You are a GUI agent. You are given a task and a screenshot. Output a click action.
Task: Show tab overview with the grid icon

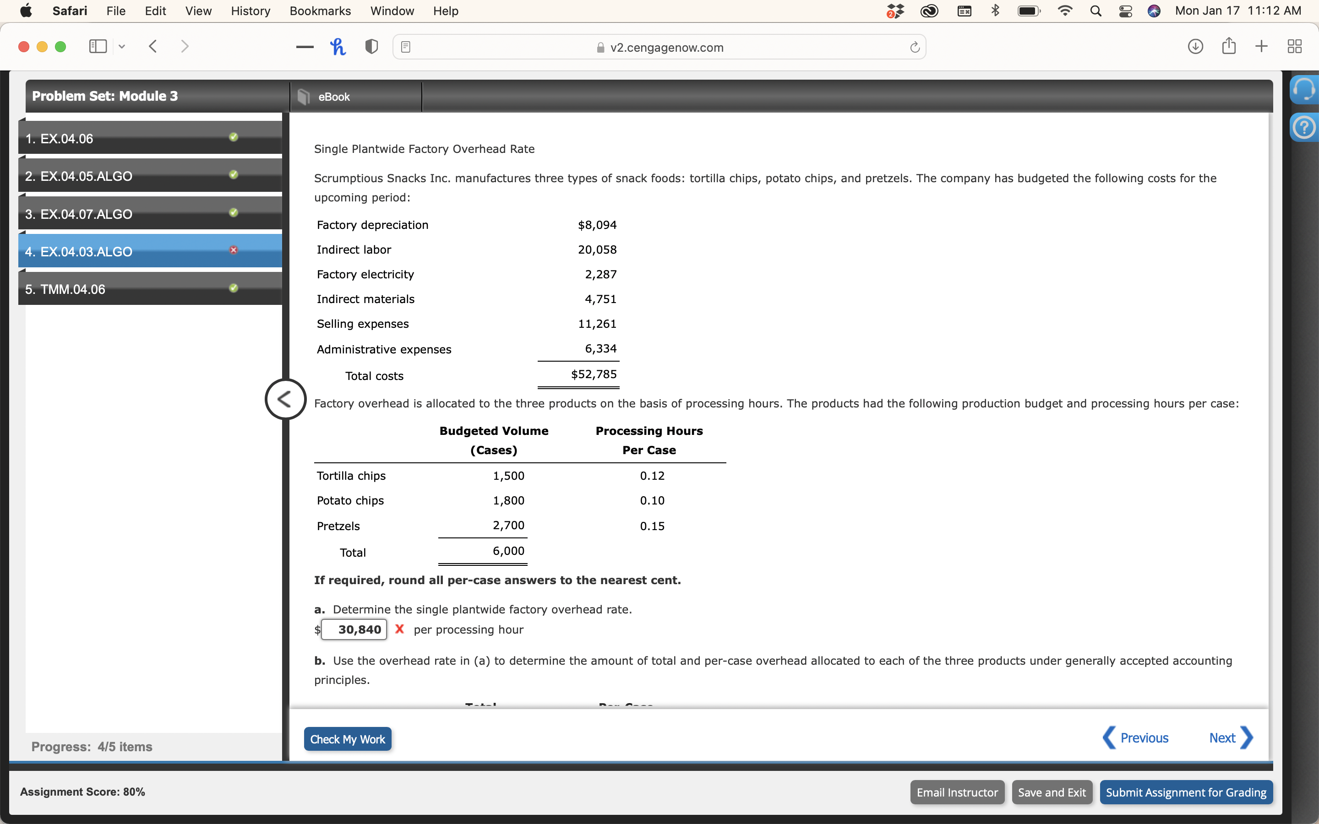coord(1294,46)
